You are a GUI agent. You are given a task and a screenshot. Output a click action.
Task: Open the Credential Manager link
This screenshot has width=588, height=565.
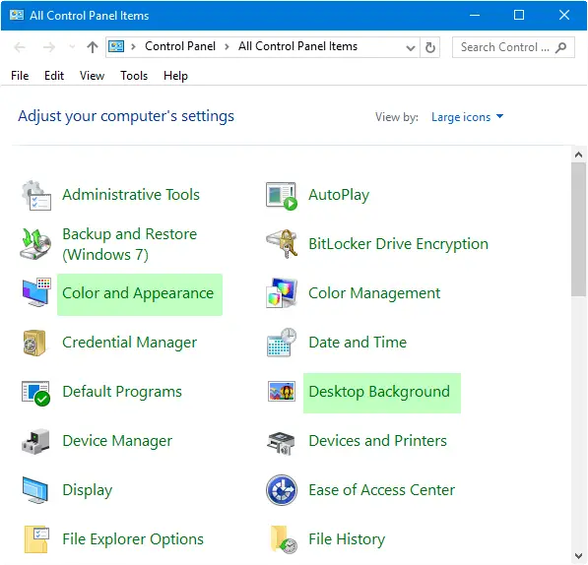tap(129, 343)
